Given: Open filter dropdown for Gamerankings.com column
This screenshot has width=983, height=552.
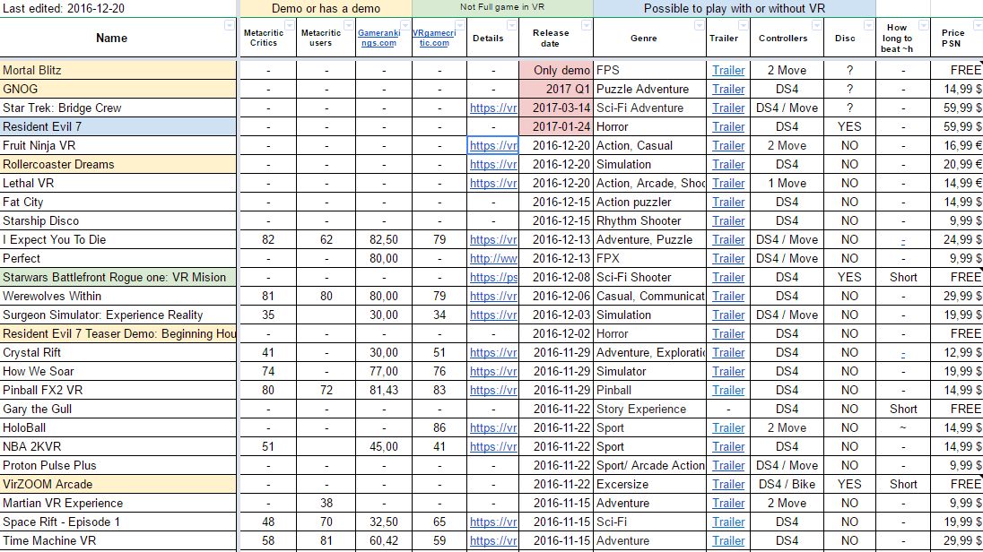Looking at the screenshot, I should [405, 26].
